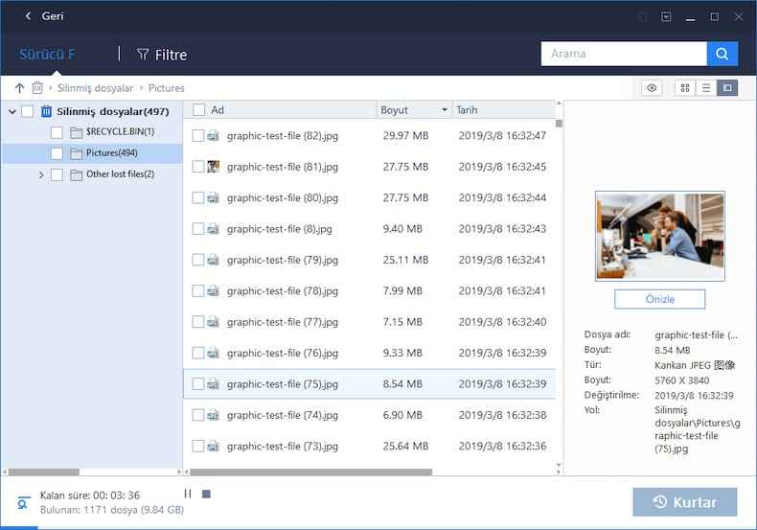Collapse the Silinmiş dosyalar(497) tree node

pyautogui.click(x=12, y=111)
